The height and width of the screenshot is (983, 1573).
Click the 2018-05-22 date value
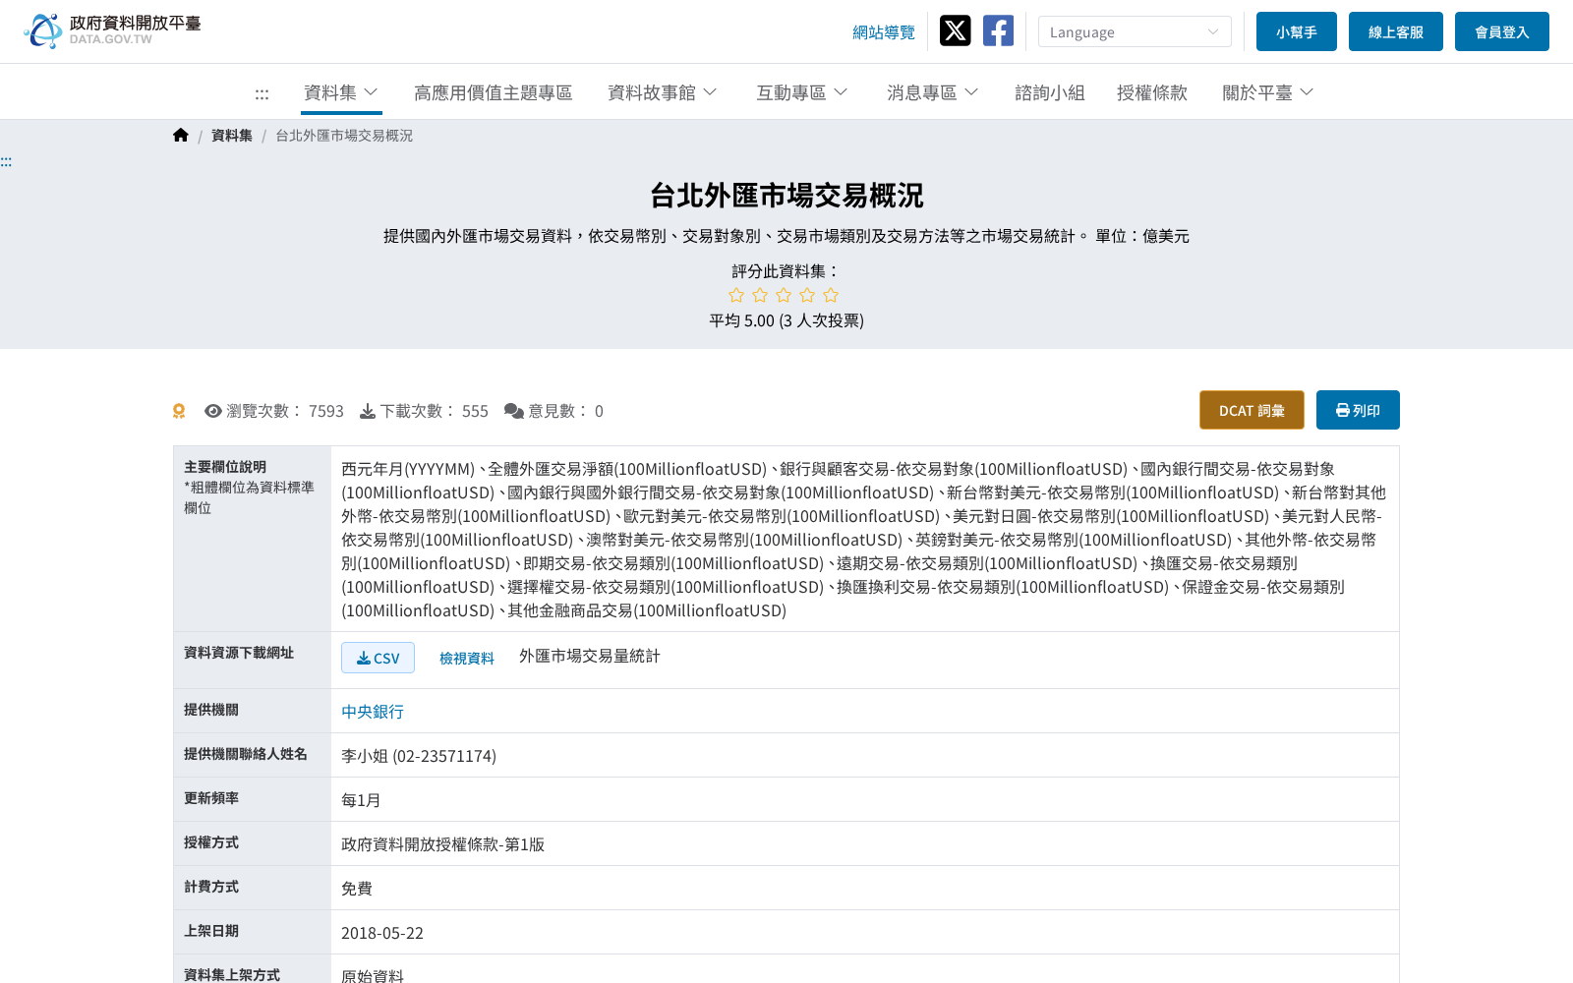(x=382, y=933)
